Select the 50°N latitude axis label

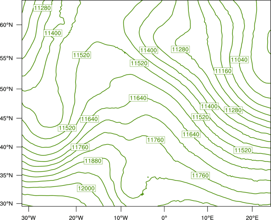coord(6,89)
